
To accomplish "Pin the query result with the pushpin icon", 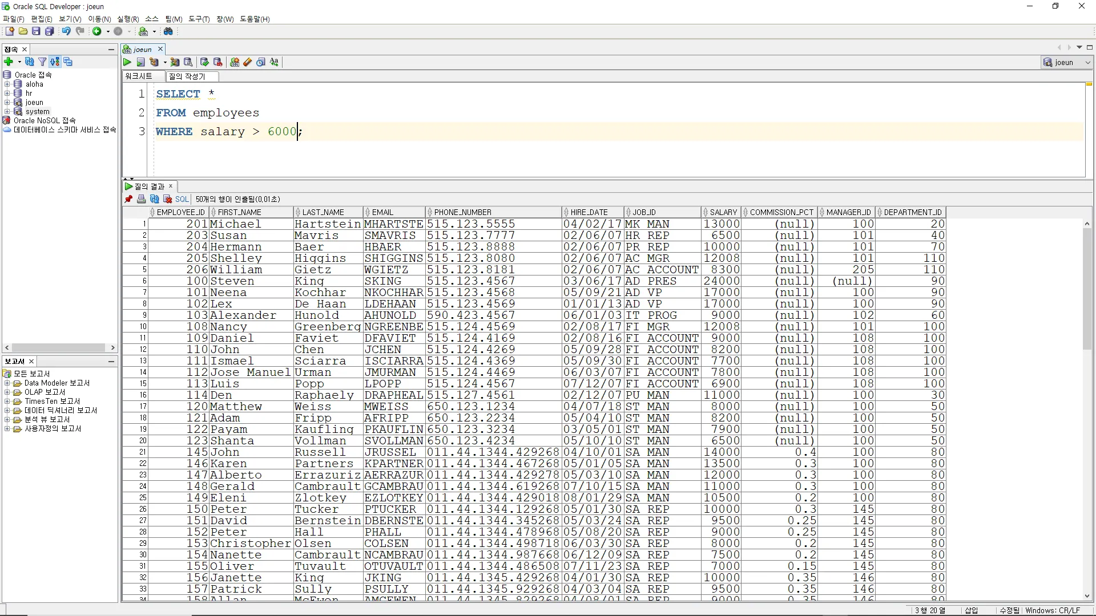I will click(128, 199).
